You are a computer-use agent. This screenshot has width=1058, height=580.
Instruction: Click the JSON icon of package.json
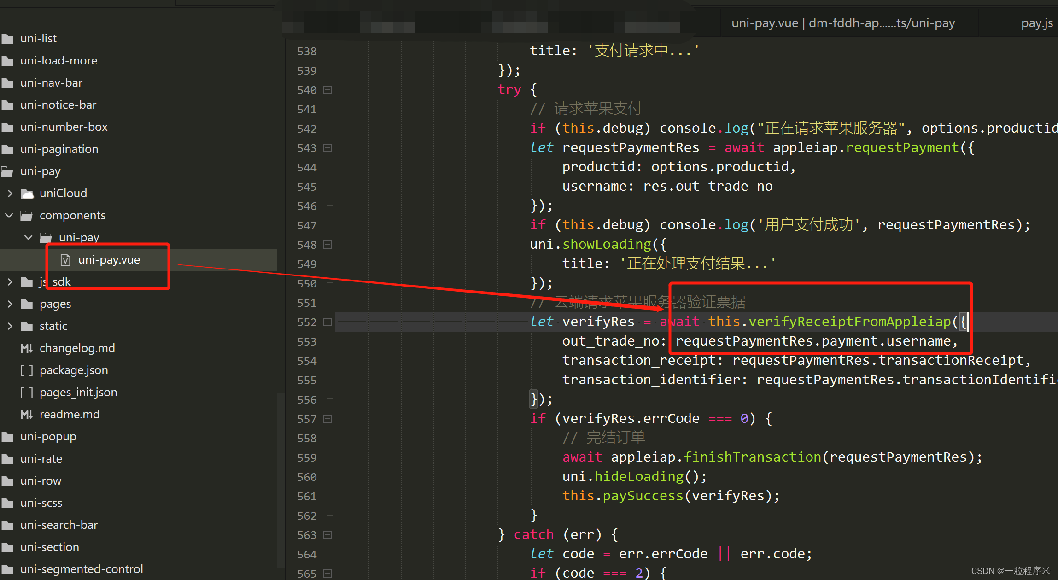click(x=27, y=370)
